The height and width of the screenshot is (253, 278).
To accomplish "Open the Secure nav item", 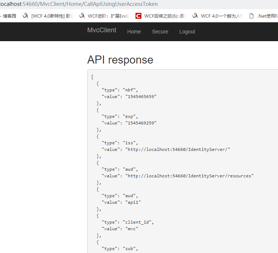I will pyautogui.click(x=160, y=32).
